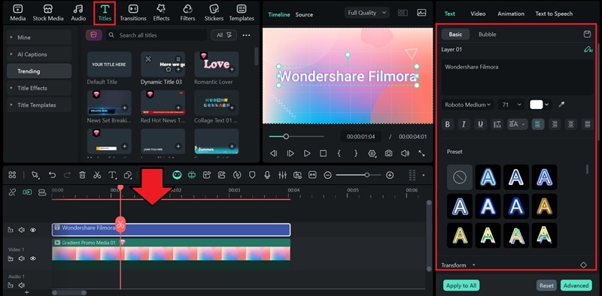Select the Romantic Lover title thumbnail
The image size is (602, 296).
tap(217, 65)
